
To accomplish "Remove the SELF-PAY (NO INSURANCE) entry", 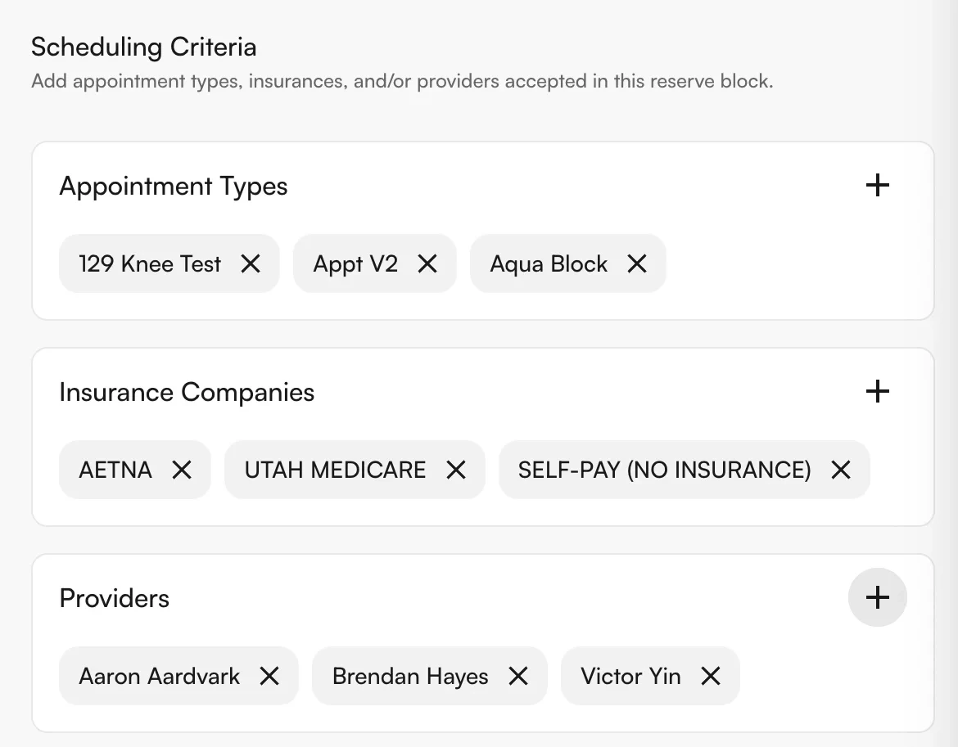I will point(840,470).
